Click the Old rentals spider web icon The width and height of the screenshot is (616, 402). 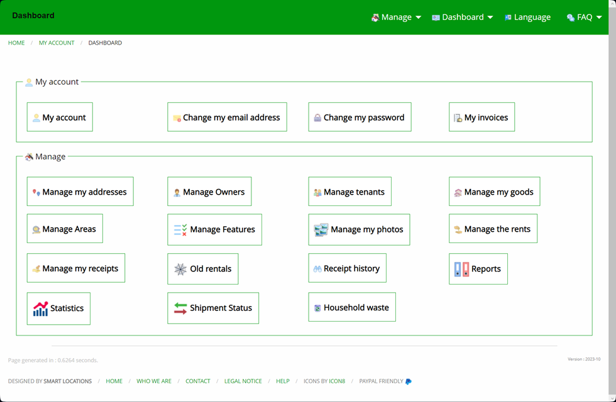pos(180,269)
